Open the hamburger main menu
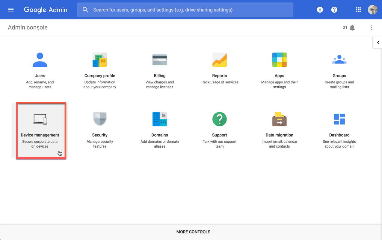 11,10
